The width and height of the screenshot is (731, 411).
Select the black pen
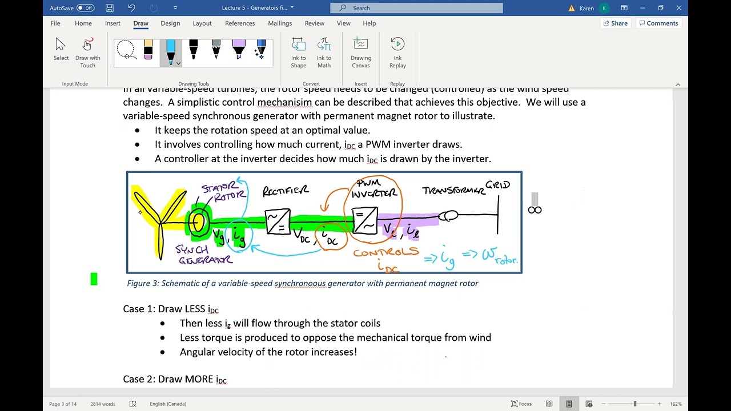point(193,50)
